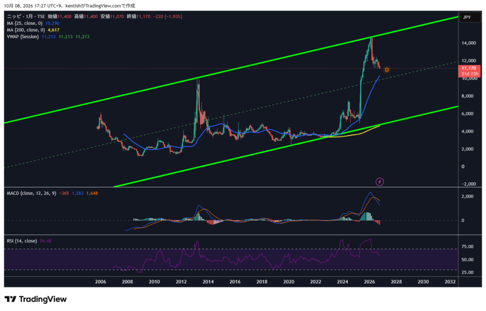486x311 pixels.
Task: Click the RSI value 56.48
Action: (46, 241)
